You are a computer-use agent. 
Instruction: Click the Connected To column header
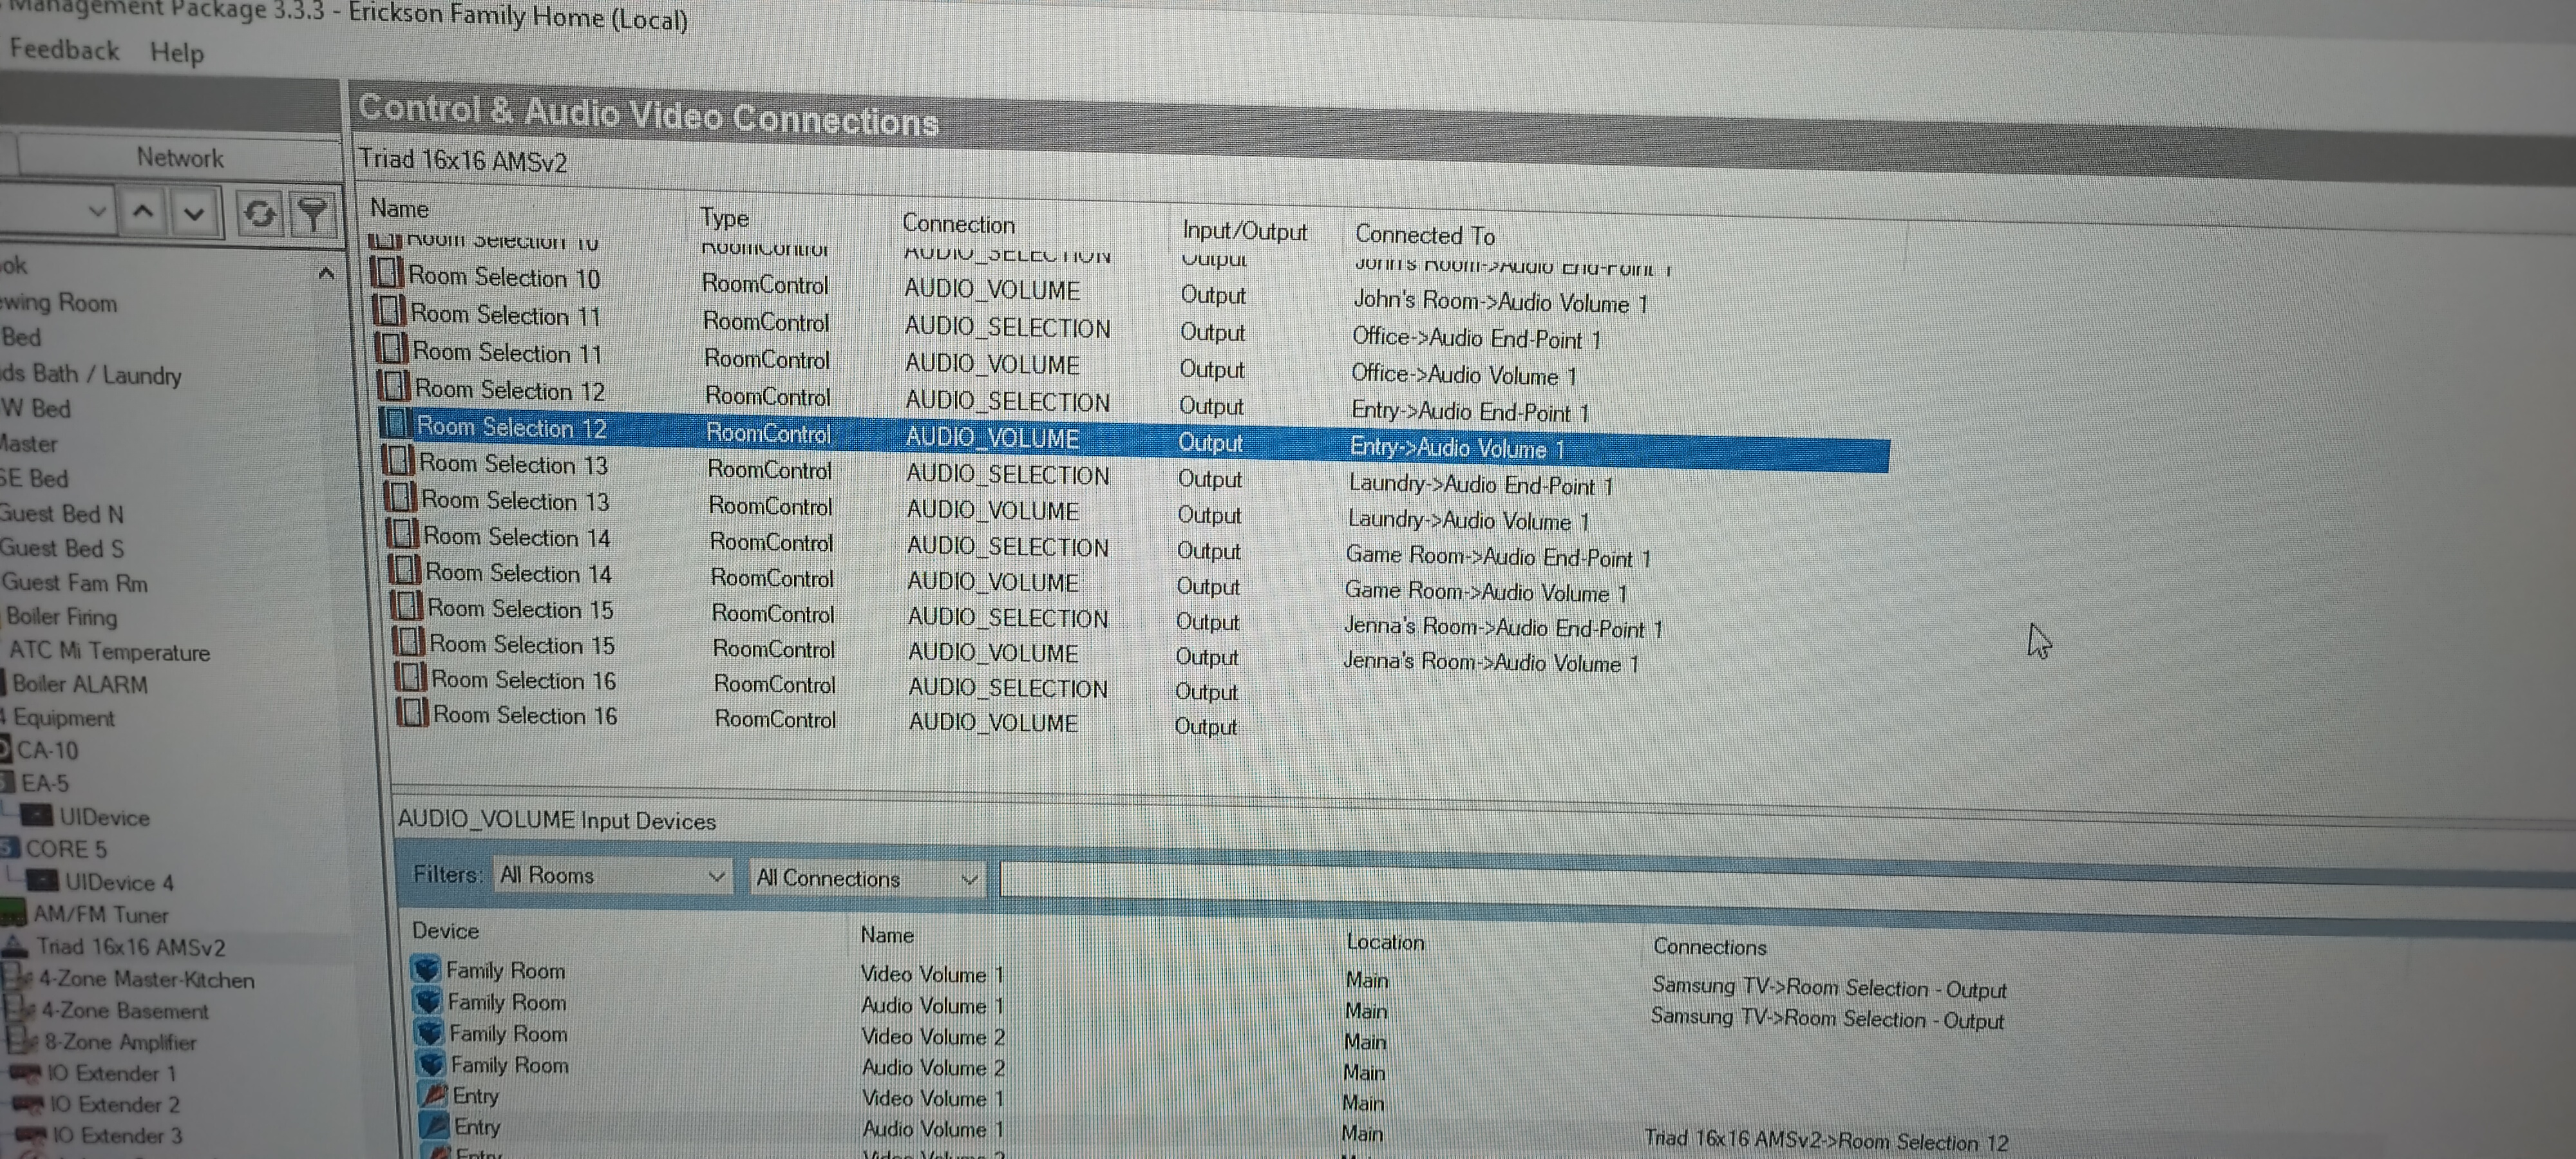pos(1425,235)
